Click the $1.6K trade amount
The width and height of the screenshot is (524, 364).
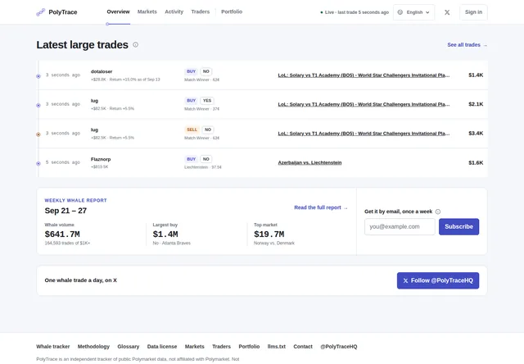pyautogui.click(x=476, y=163)
